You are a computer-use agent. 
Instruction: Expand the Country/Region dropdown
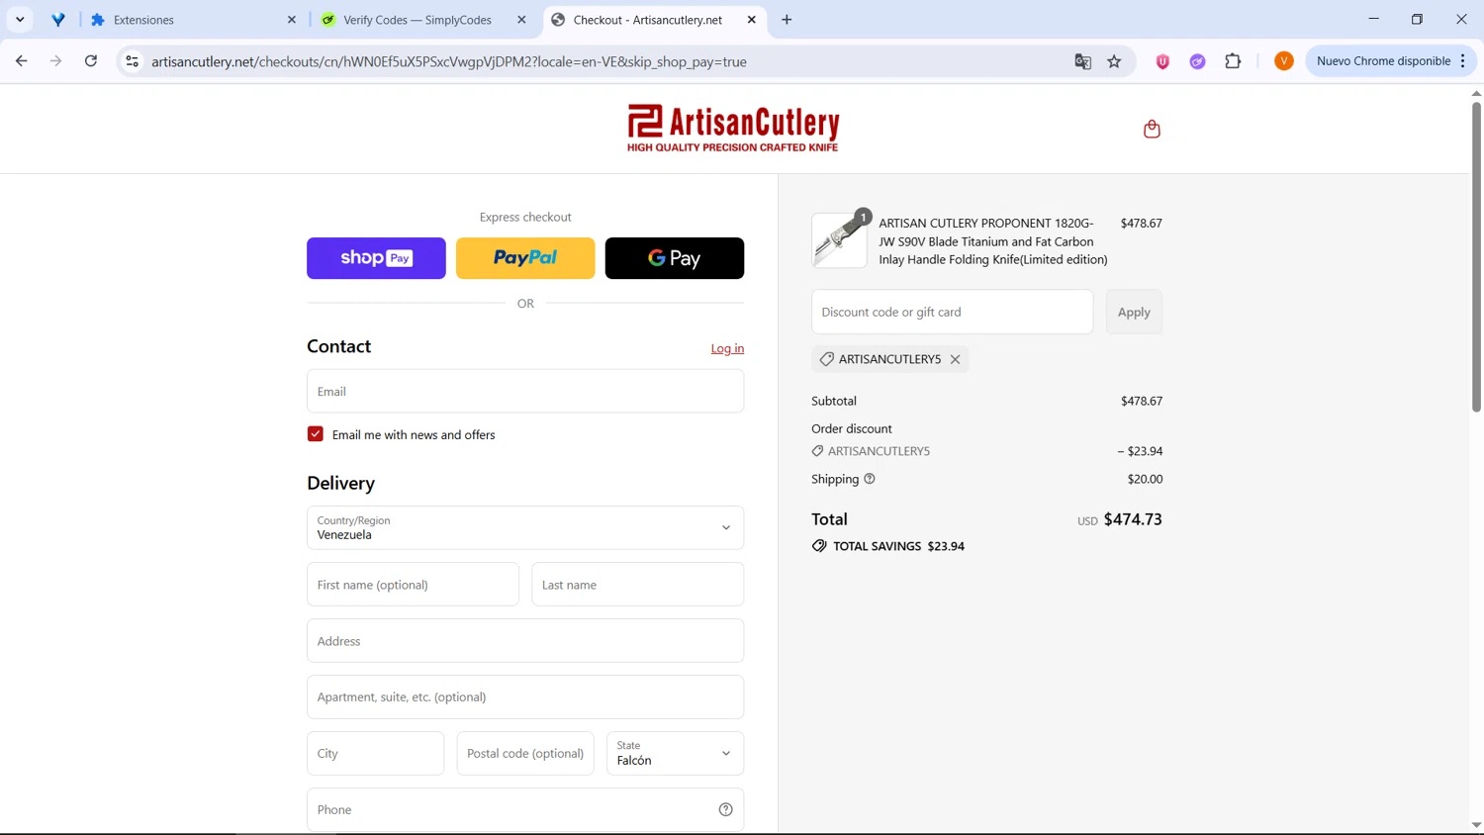click(525, 527)
